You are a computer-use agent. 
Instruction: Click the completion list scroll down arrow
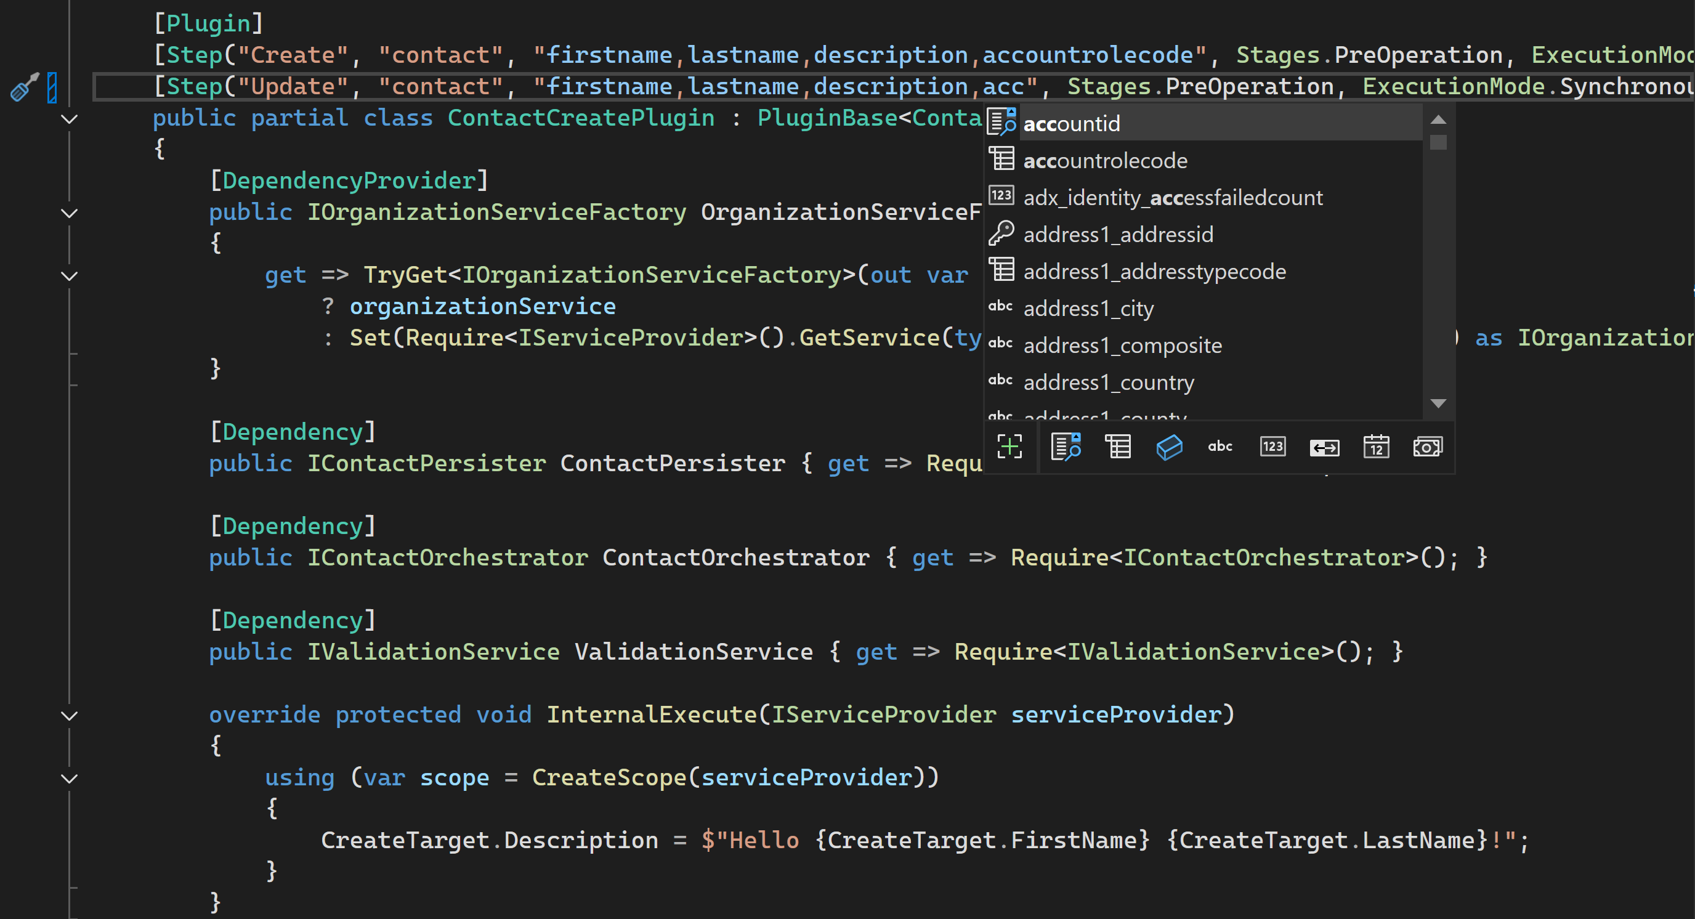(x=1438, y=403)
